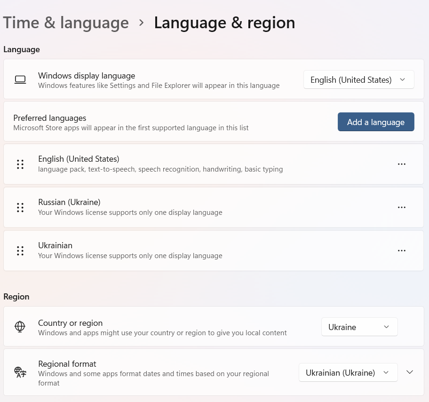Click the Regional format language icon
The width and height of the screenshot is (429, 402).
(20, 372)
